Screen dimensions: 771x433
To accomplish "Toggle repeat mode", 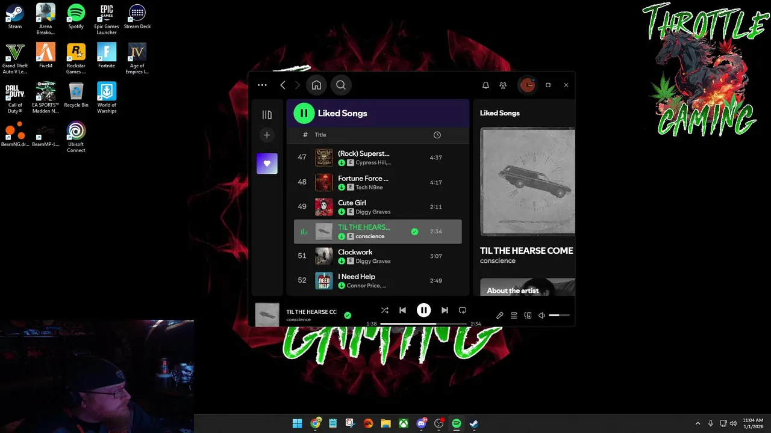I will (463, 310).
